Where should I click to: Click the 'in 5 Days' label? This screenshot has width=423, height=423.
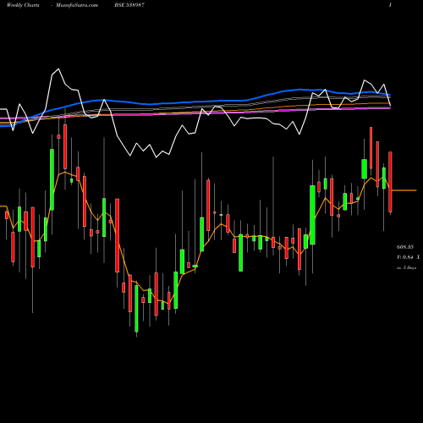coord(407,268)
